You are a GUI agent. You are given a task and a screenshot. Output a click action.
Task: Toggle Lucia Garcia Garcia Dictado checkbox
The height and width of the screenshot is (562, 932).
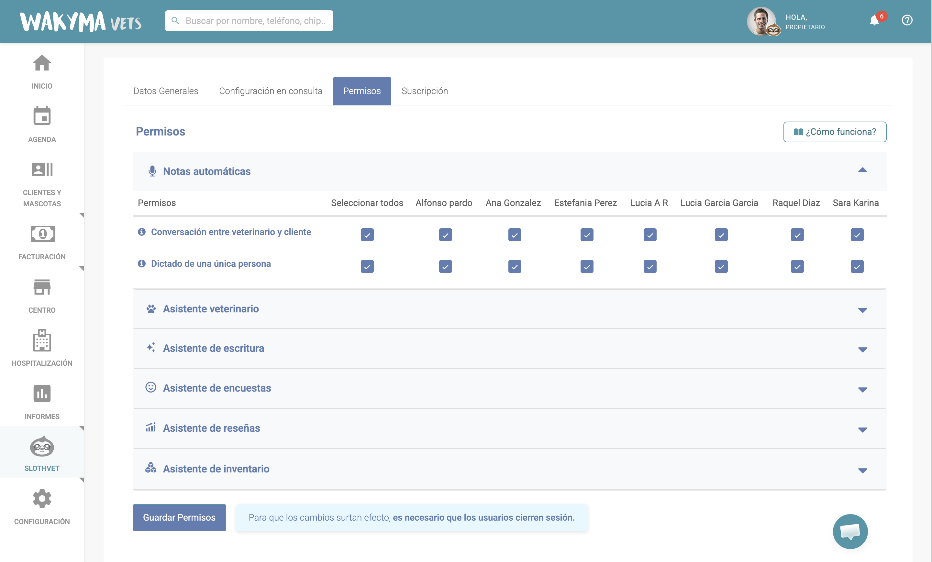point(721,266)
